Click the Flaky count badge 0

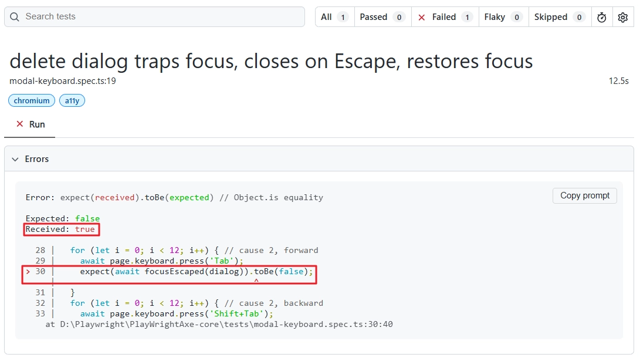point(517,17)
